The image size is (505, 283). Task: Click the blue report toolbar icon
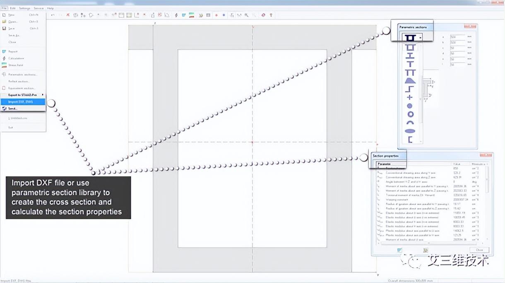point(184,15)
